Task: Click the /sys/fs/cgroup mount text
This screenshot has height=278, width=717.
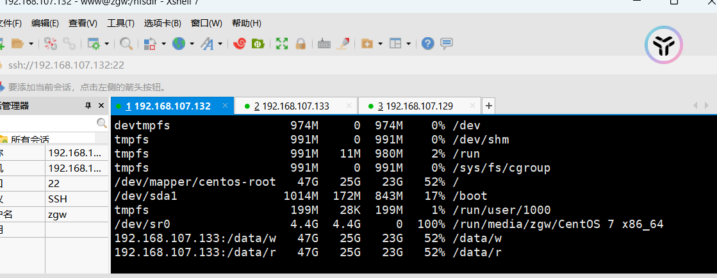Action: [501, 168]
